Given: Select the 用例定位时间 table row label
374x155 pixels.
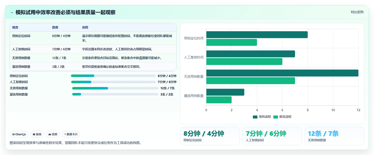Looking at the screenshot, I should [x=21, y=36].
